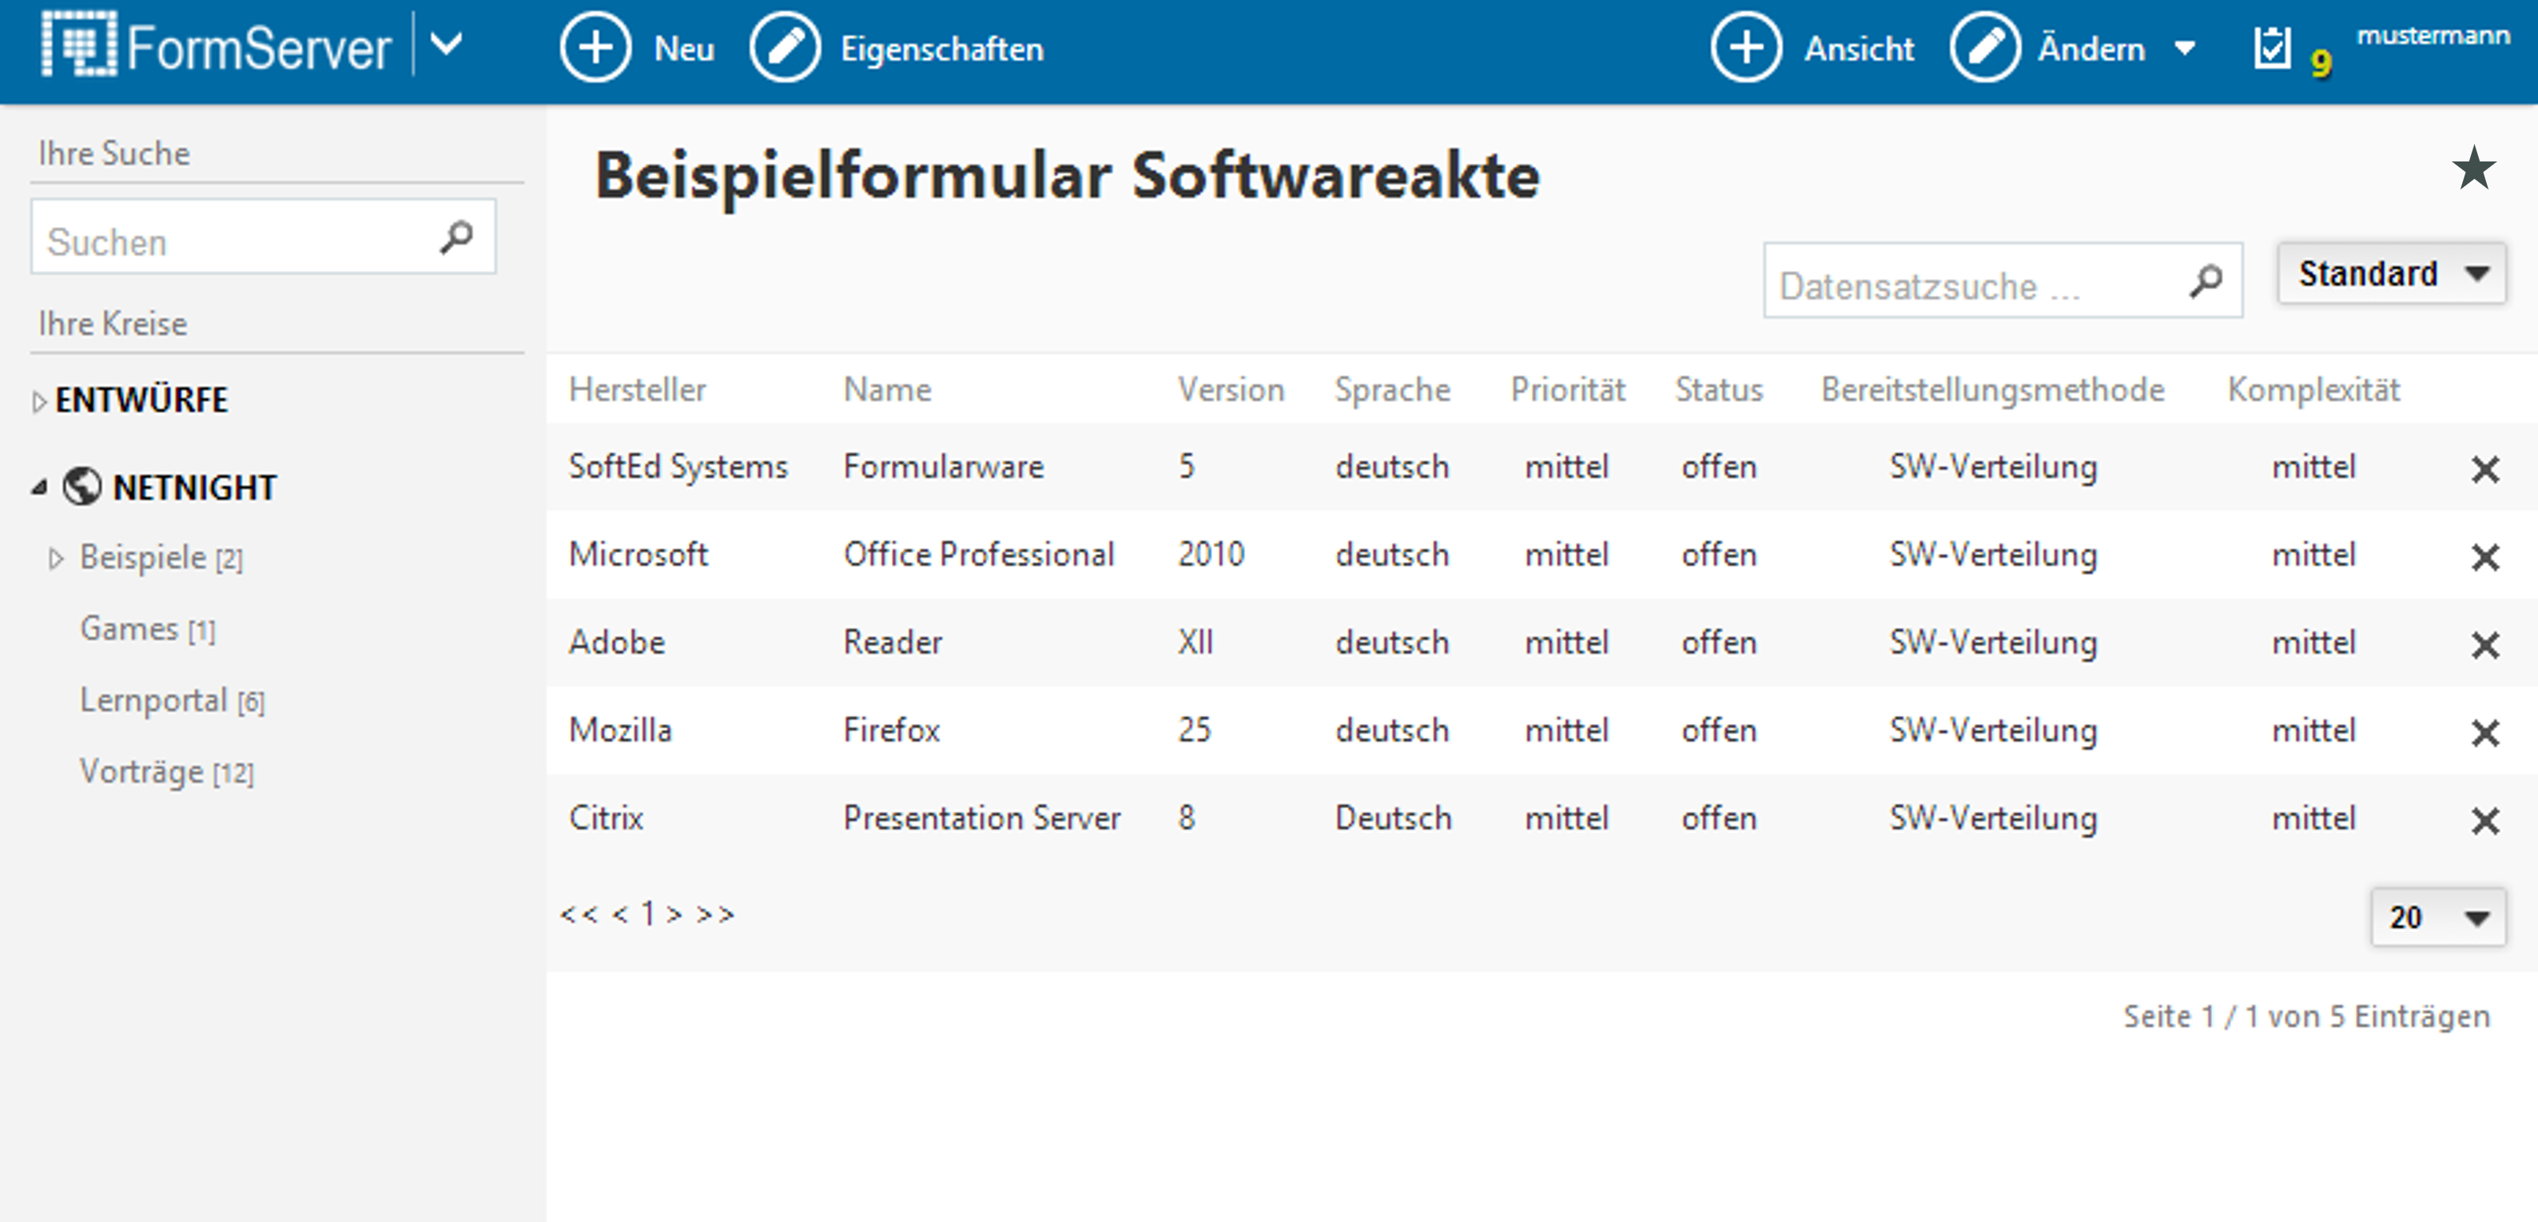Focus the Datensatzsuche input field

click(x=2002, y=281)
